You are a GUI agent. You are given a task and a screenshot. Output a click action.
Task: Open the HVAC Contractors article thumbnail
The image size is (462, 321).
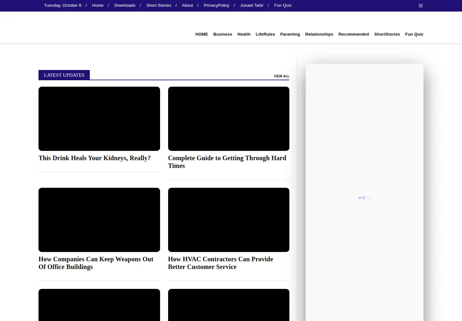coord(229,220)
